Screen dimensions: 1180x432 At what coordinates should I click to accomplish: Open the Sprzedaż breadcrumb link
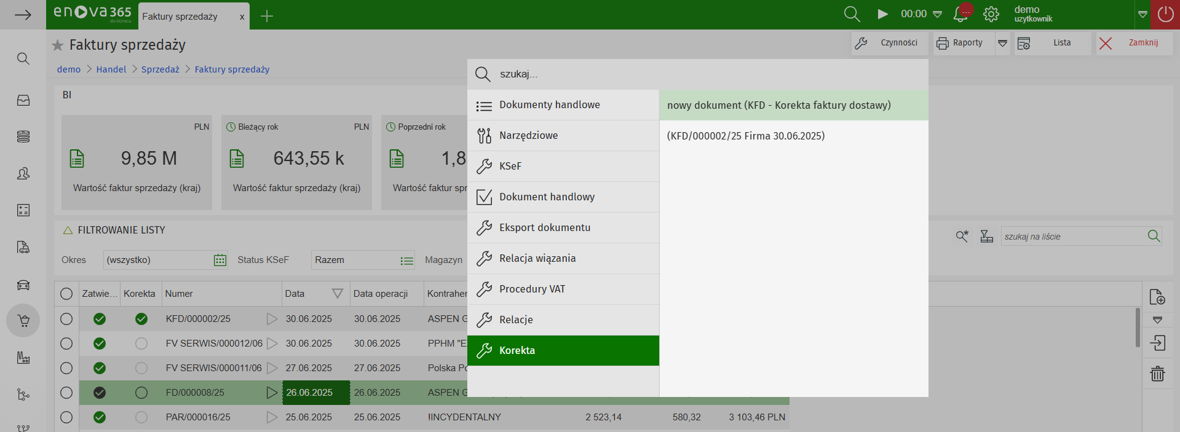160,69
